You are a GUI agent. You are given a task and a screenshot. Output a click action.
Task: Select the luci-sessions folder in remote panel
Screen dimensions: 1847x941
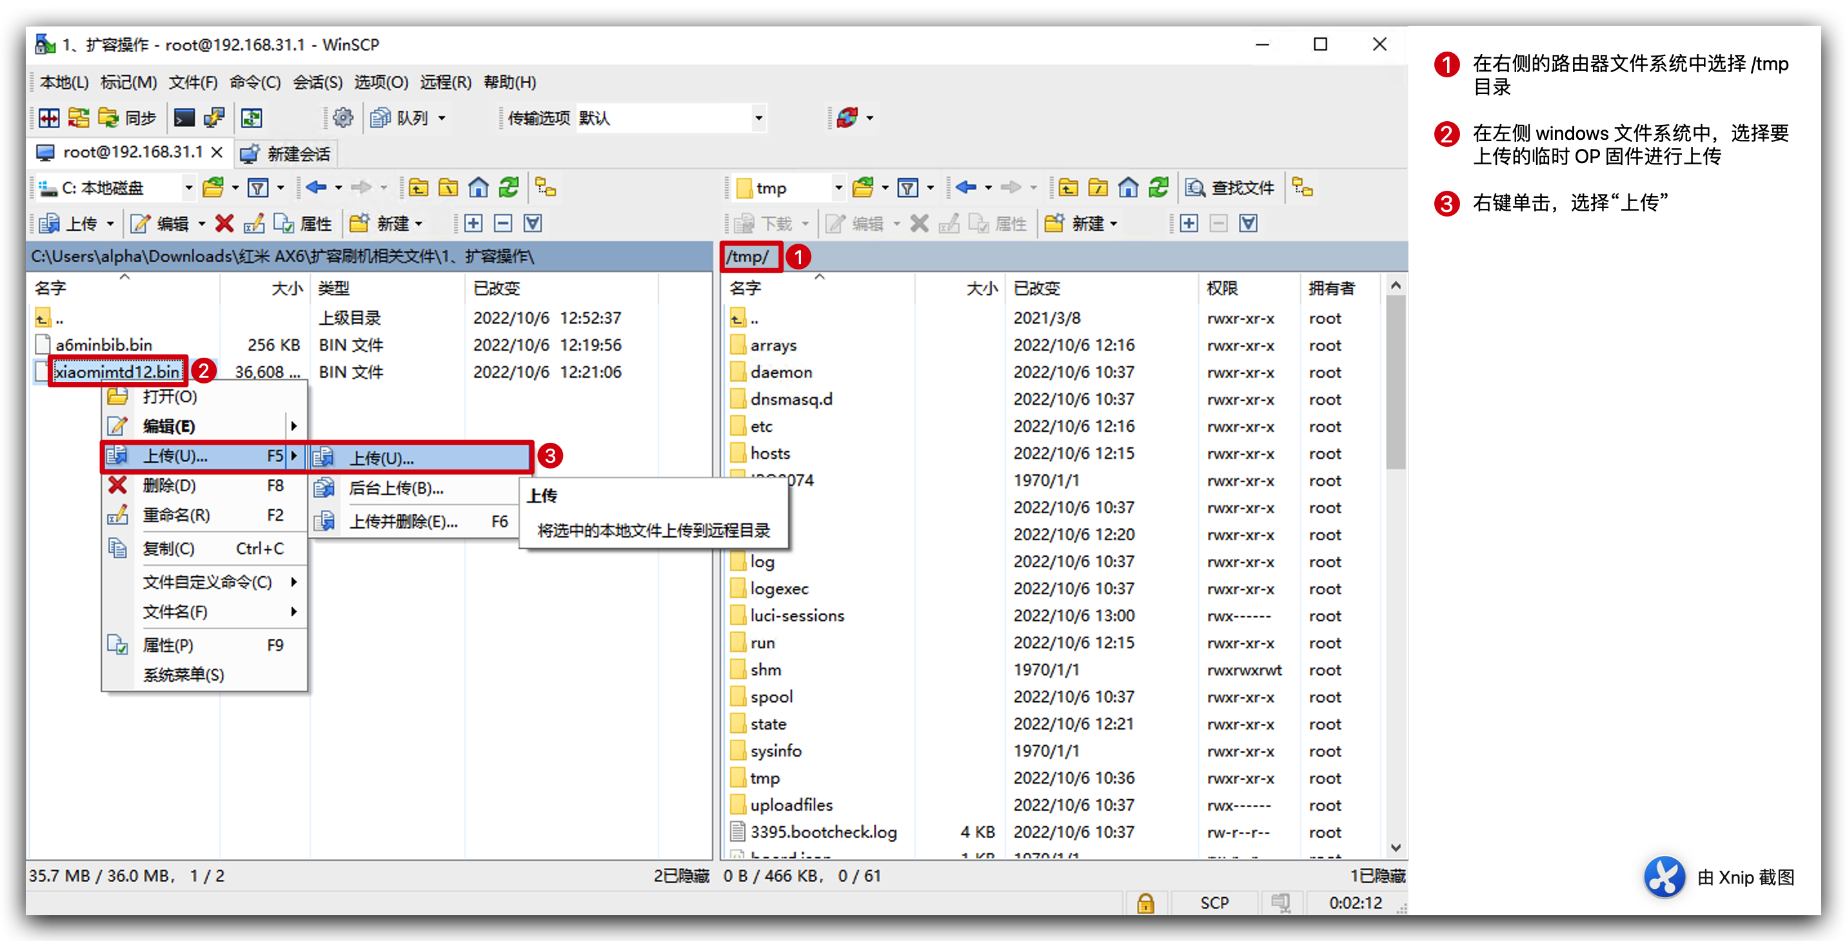(x=797, y=616)
